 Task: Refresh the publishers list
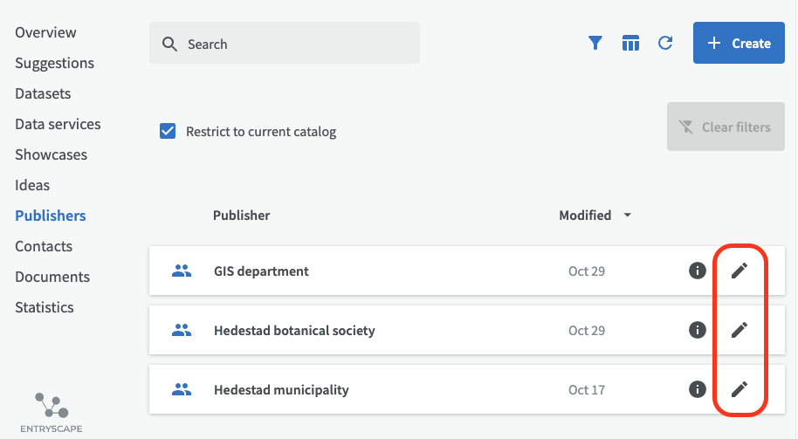click(665, 43)
